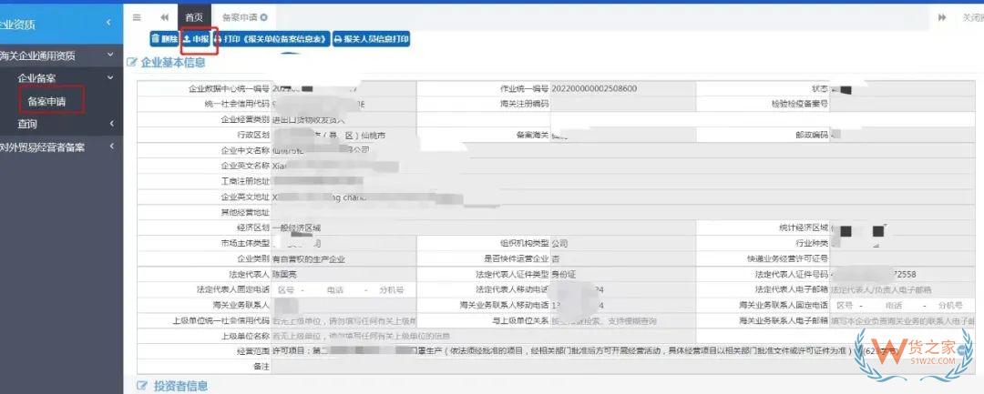Image resolution: width=984 pixels, height=394 pixels.
Task: Click the edit icon beside 投资者信息
Action: tap(142, 385)
